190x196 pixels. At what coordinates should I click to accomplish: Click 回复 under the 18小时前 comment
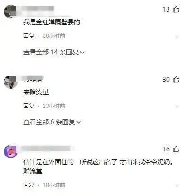point(29,185)
